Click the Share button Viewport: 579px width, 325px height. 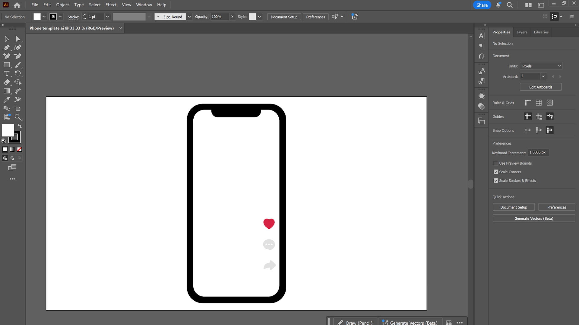pos(482,5)
